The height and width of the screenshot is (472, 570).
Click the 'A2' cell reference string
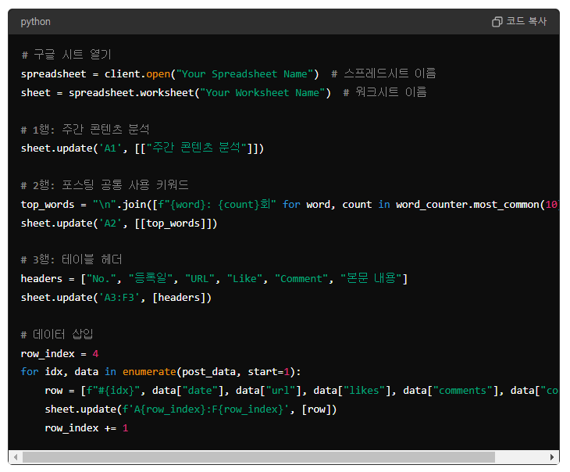tap(111, 223)
